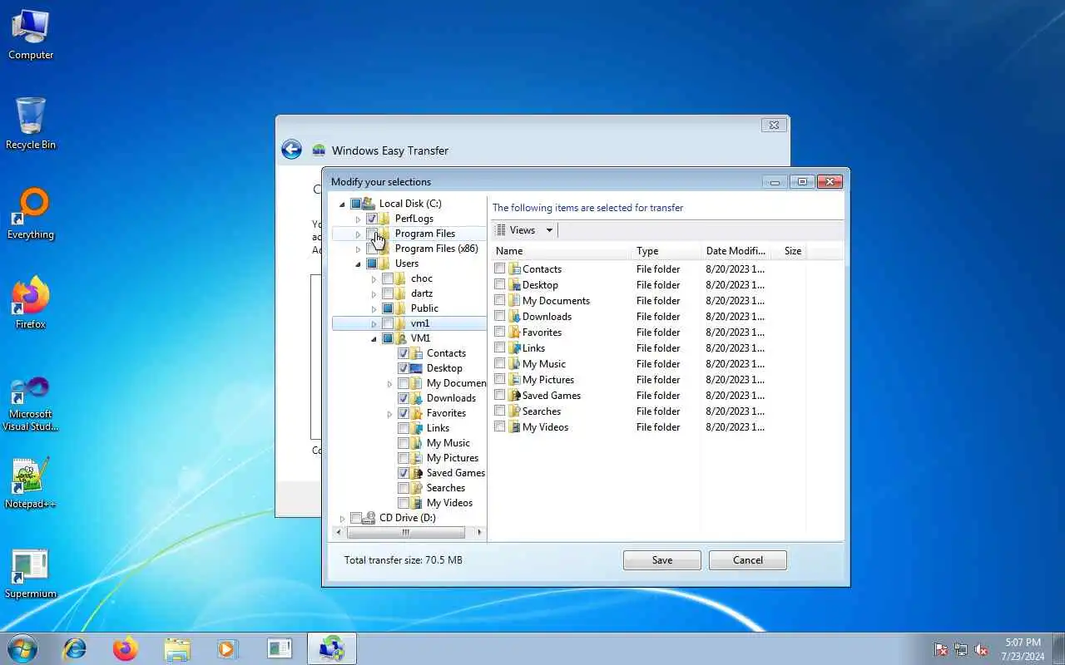Viewport: 1065px width, 665px height.
Task: Select the Saved Games folder icon in list
Action: [x=514, y=395]
